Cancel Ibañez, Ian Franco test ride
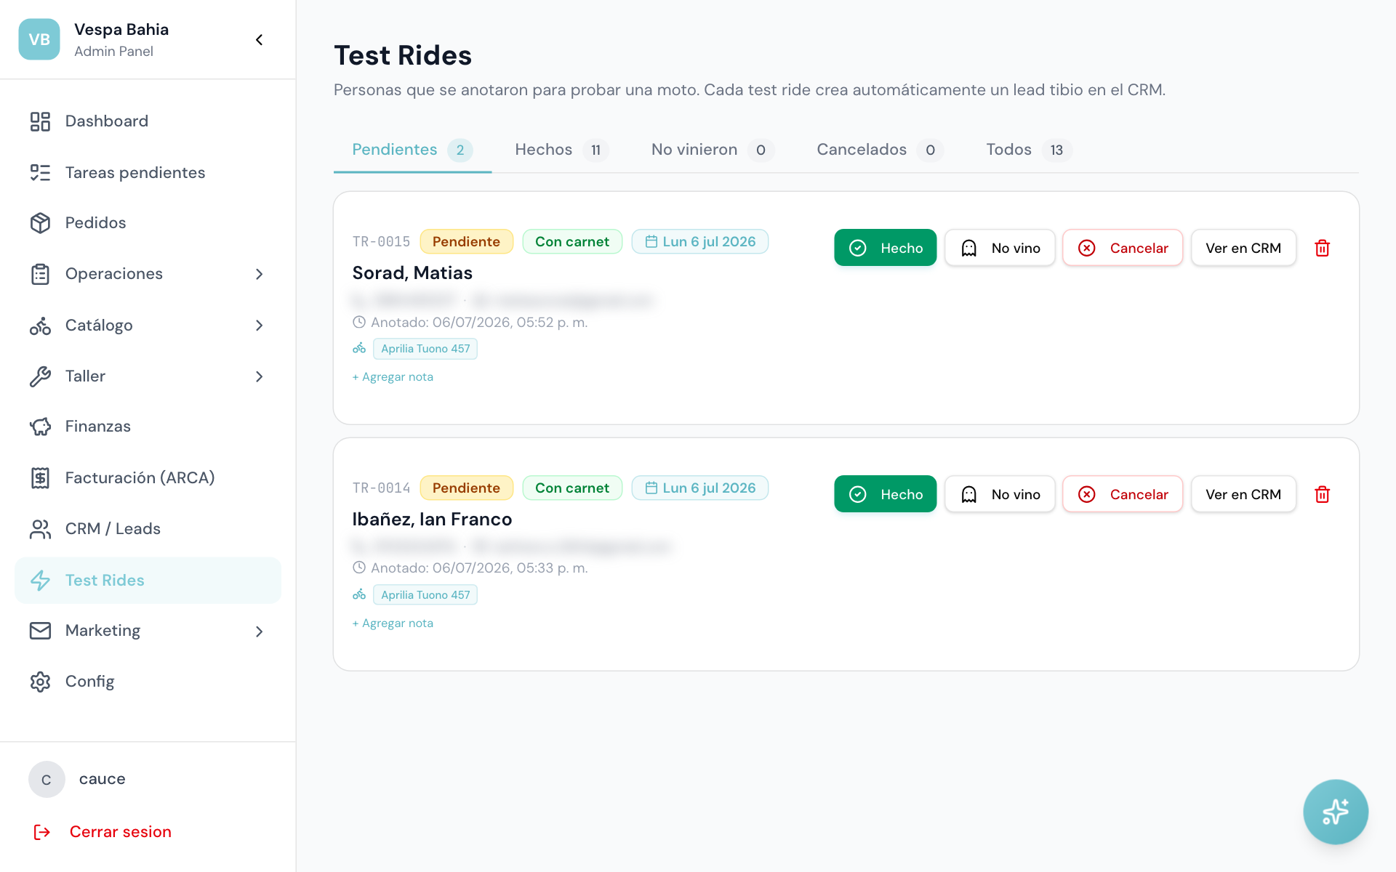This screenshot has width=1396, height=872. [x=1123, y=494]
